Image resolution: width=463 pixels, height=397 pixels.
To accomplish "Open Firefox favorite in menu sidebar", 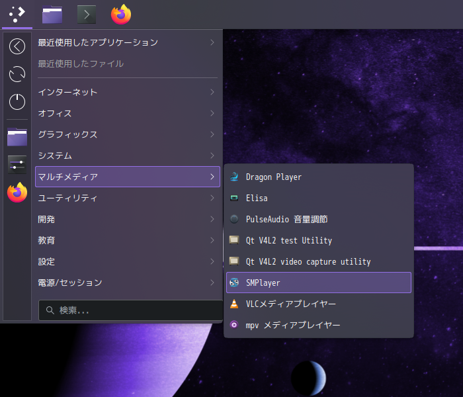I will (x=17, y=193).
